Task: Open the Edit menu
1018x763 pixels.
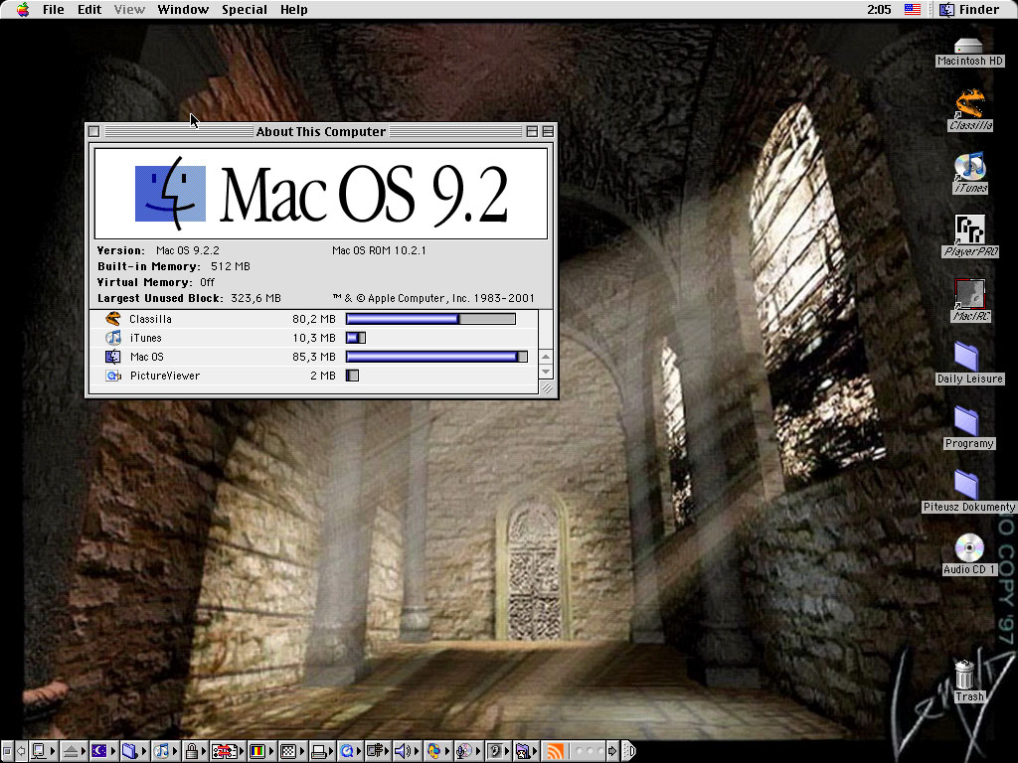Action: click(89, 9)
